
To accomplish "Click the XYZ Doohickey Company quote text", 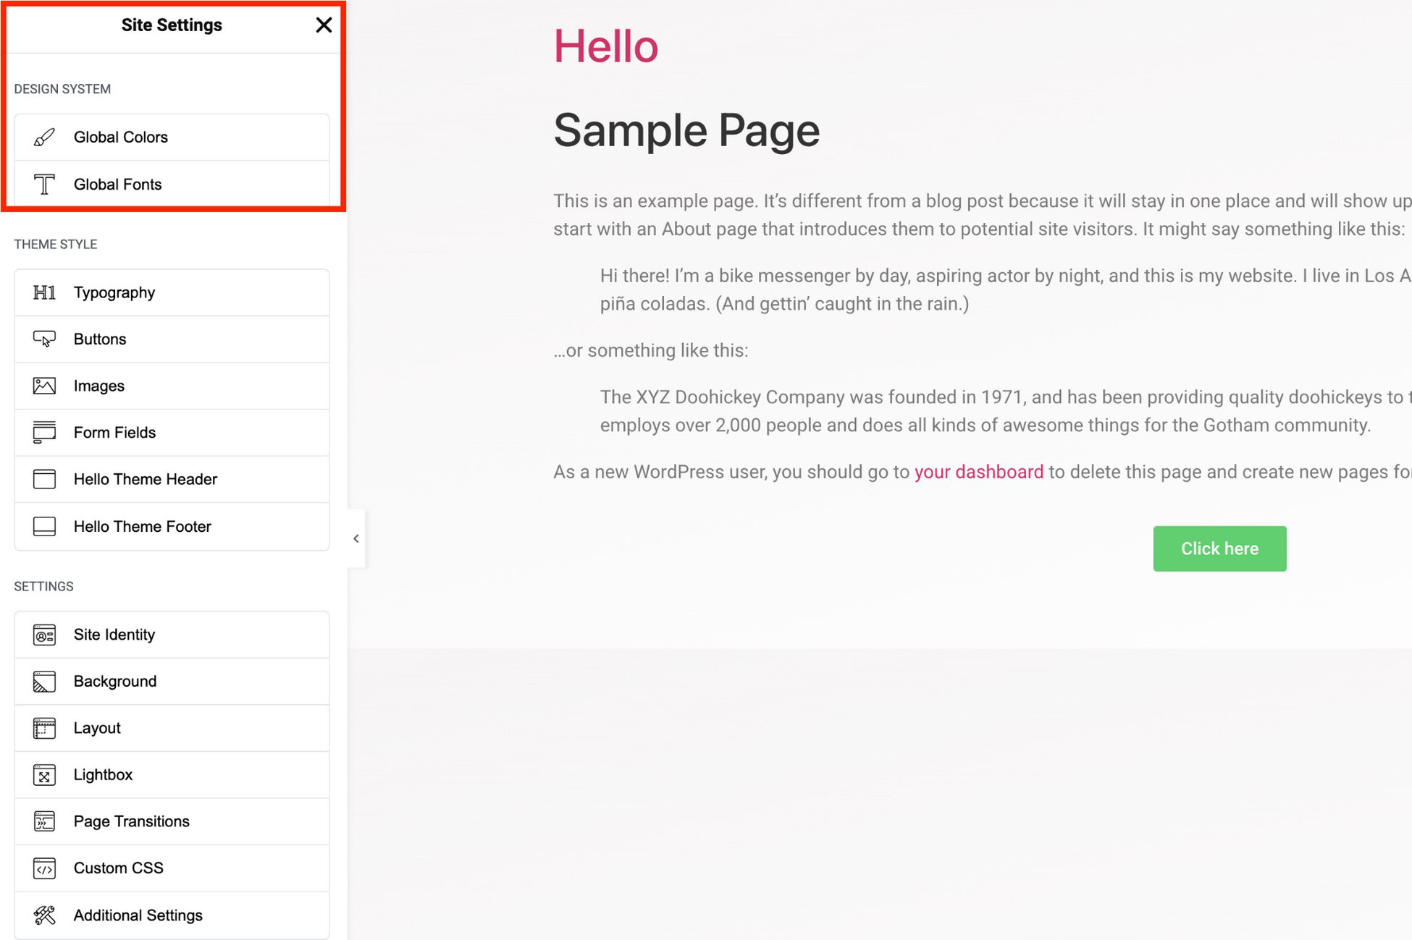I will [x=1006, y=411].
